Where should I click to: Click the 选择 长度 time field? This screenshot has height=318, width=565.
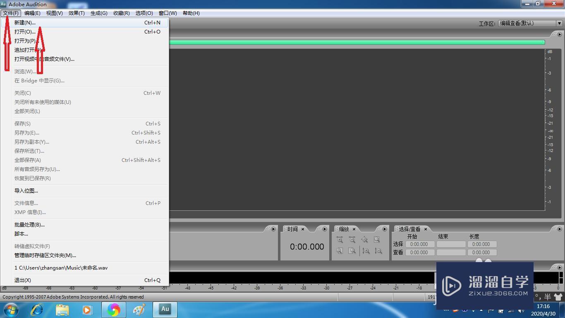(482, 244)
